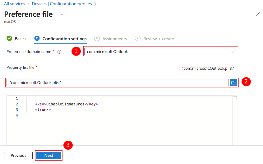Click the plist editor's vertical scrollbar
263x164 pixels.
pos(235,121)
